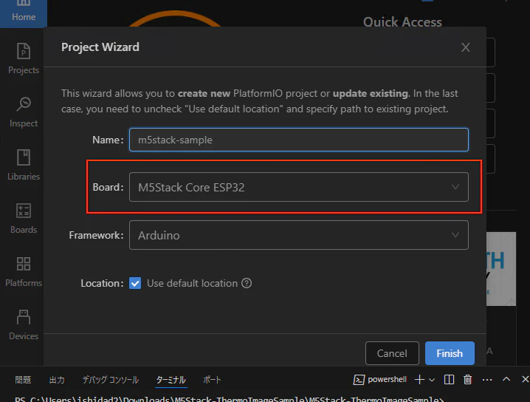Add a new terminal with plus icon

(x=419, y=380)
